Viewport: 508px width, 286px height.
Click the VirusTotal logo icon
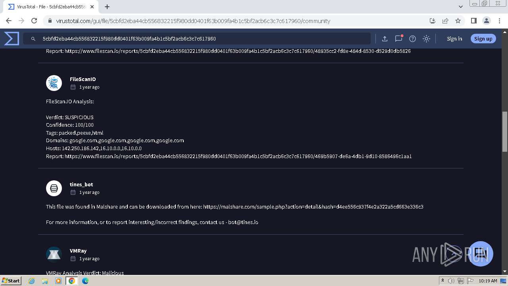coord(12,39)
